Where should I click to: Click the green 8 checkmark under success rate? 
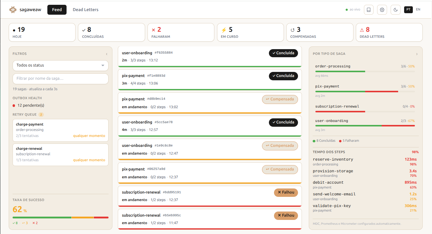tap(15, 223)
